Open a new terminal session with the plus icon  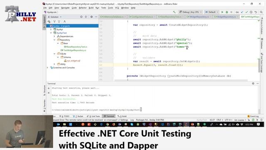point(49,88)
